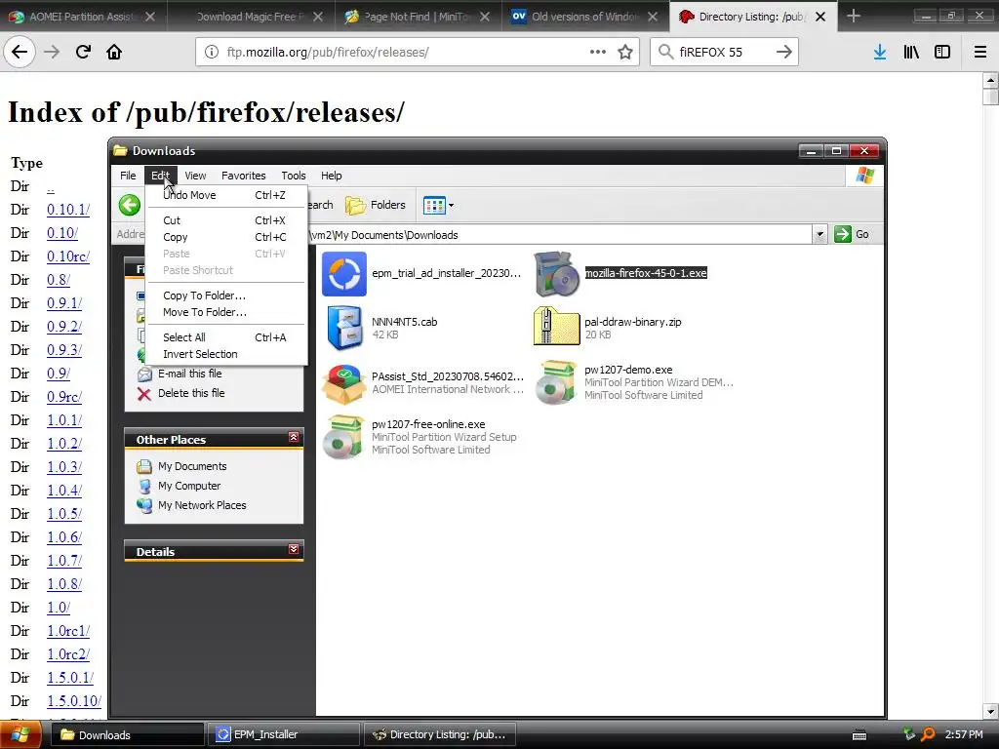Image resolution: width=999 pixels, height=749 pixels.
Task: Choose Invert Selection menu entry
Action: pos(226,354)
